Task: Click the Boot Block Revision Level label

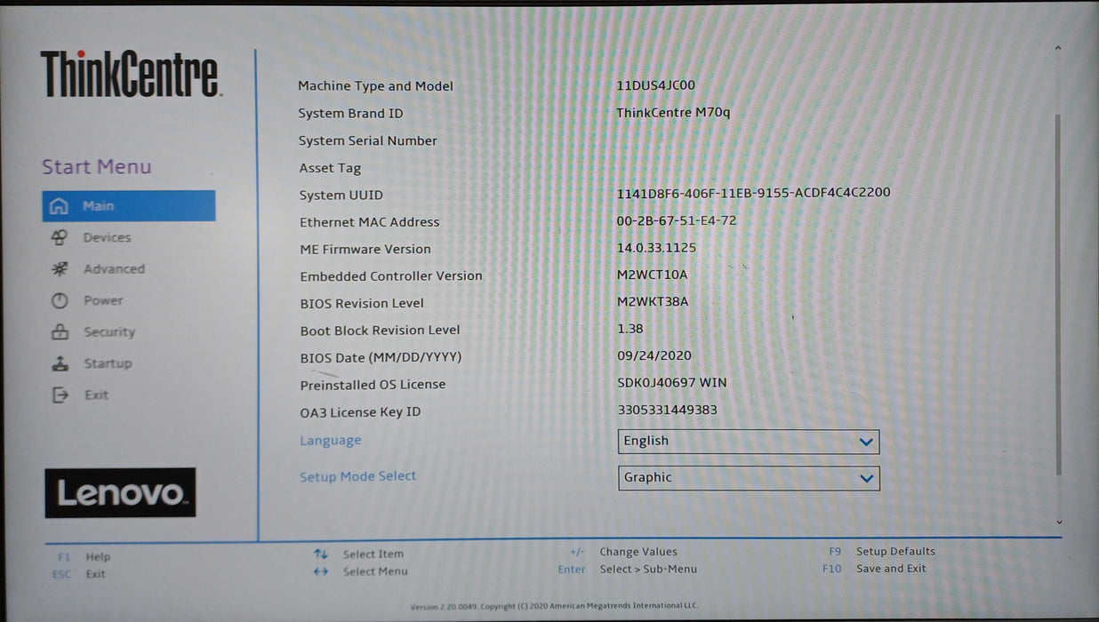Action: pyautogui.click(x=381, y=331)
